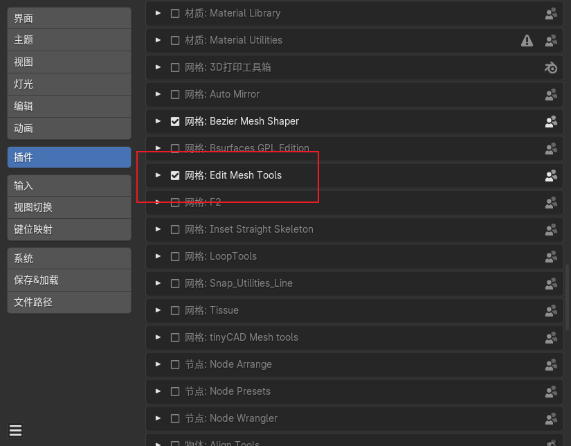Uncheck the Bezier Mesh Shaper addon
This screenshot has height=446, width=571.
tap(175, 121)
